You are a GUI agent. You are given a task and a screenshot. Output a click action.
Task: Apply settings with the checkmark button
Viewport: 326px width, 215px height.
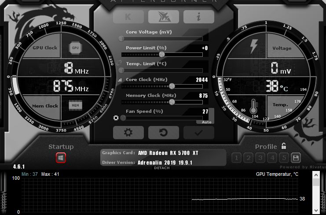[199, 132]
